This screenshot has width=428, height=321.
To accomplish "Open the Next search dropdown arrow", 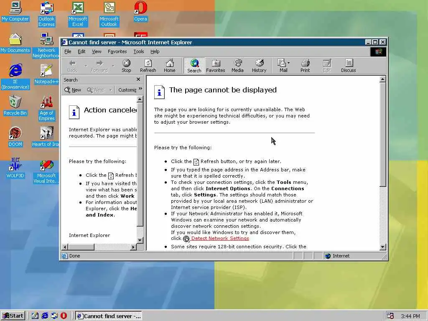I will click(110, 90).
